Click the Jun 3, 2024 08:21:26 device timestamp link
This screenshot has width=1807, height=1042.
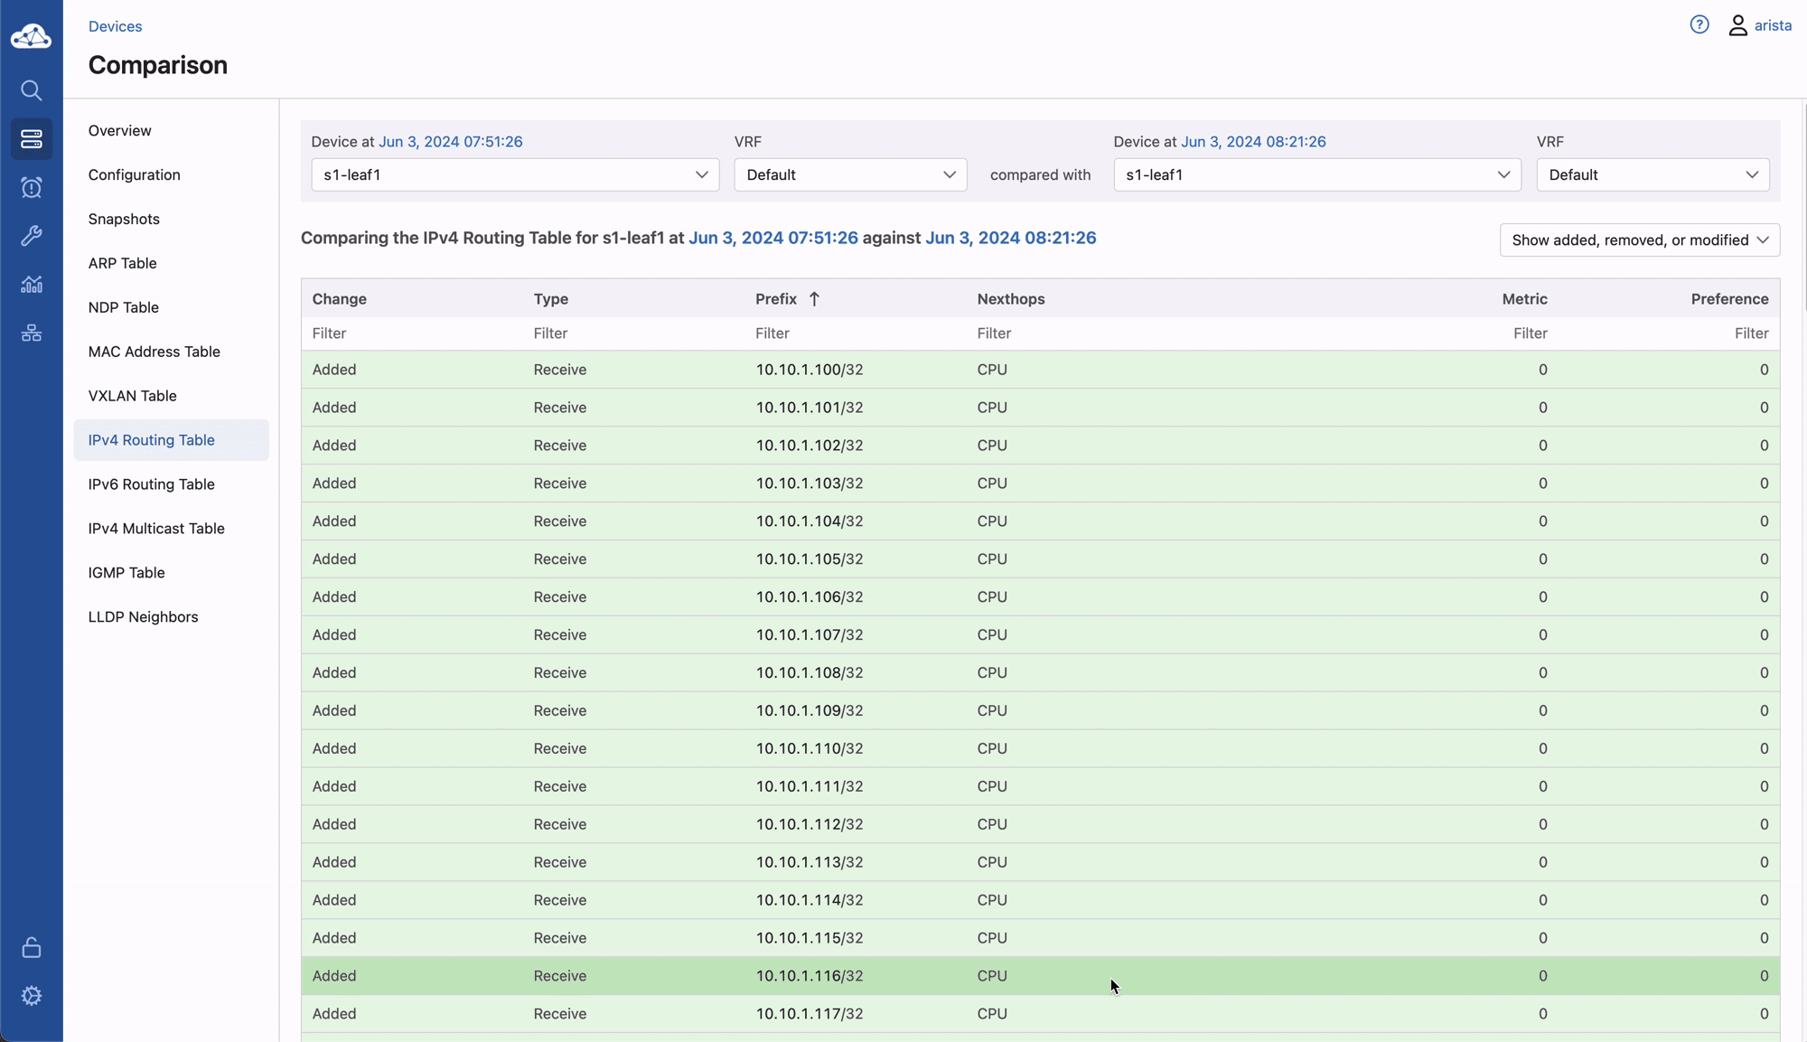(x=1252, y=142)
